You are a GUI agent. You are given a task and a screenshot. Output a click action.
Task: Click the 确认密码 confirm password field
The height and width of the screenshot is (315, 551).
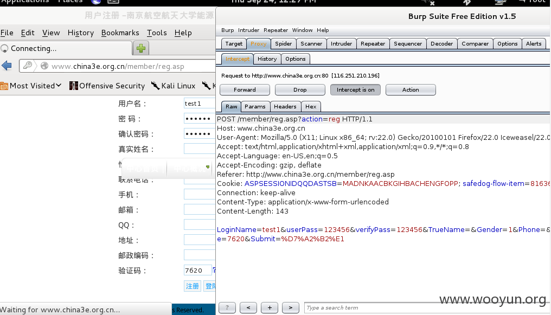click(x=200, y=134)
